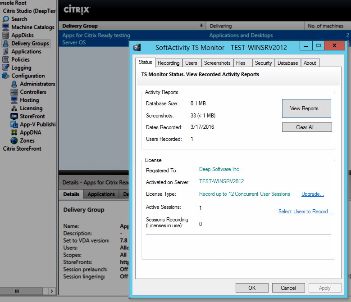Click the SoftActivity TS Monitor title bar icon
Image resolution: width=351 pixels, height=302 pixels.
137,47
